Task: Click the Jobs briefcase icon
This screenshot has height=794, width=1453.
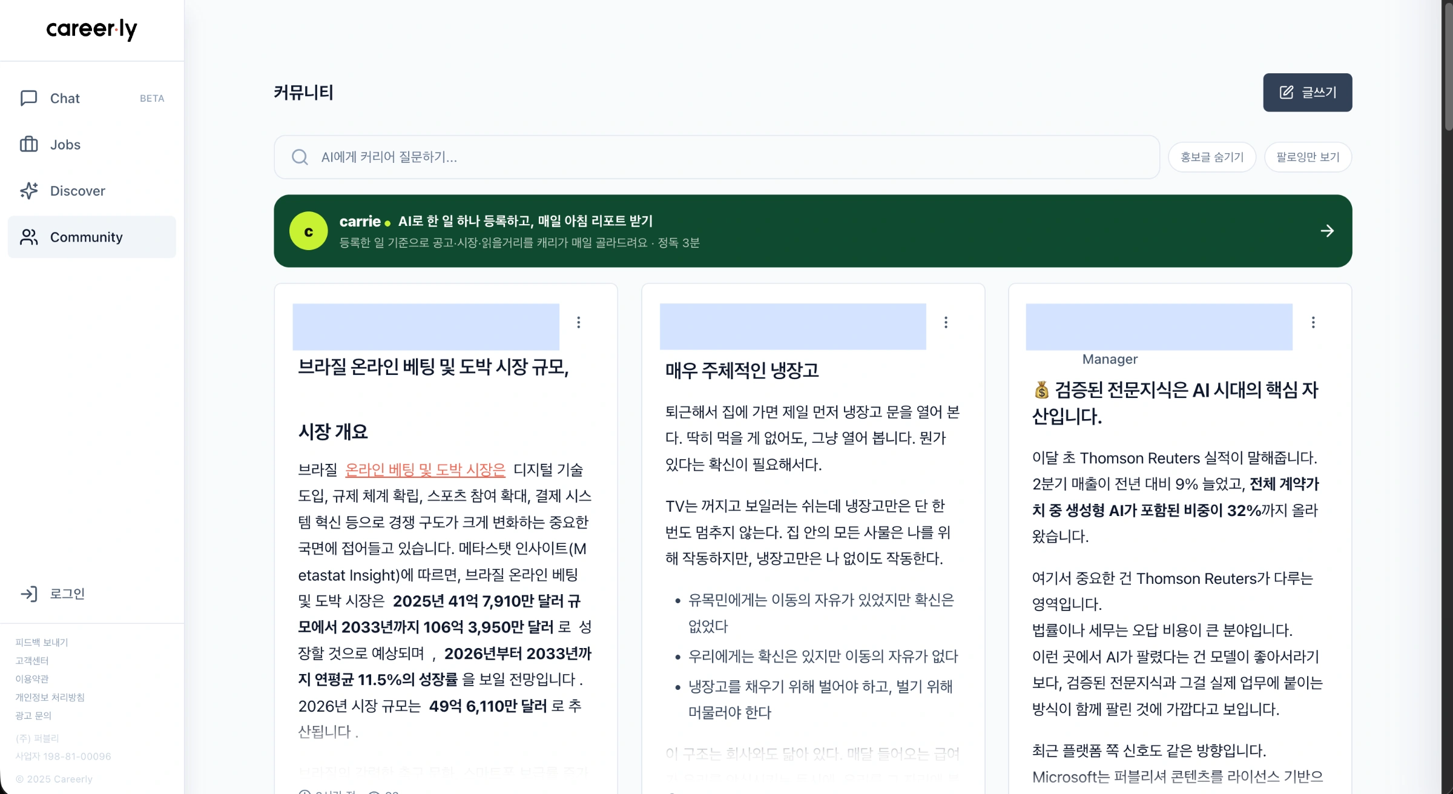Action: point(28,144)
